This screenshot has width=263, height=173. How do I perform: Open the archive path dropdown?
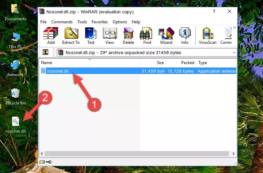(x=234, y=52)
